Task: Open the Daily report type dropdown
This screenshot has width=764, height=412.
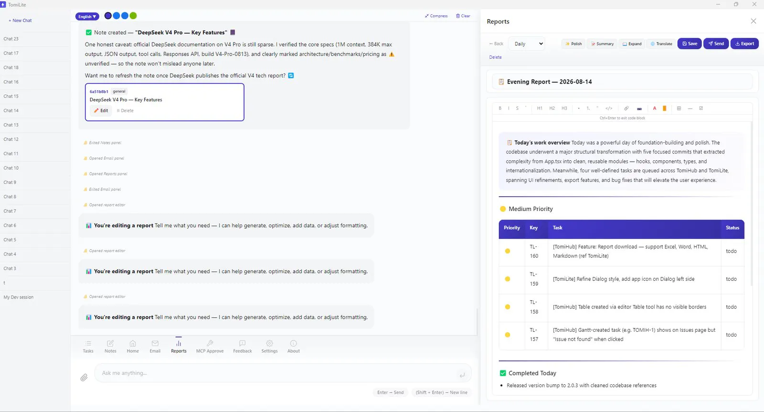Action: coord(527,44)
